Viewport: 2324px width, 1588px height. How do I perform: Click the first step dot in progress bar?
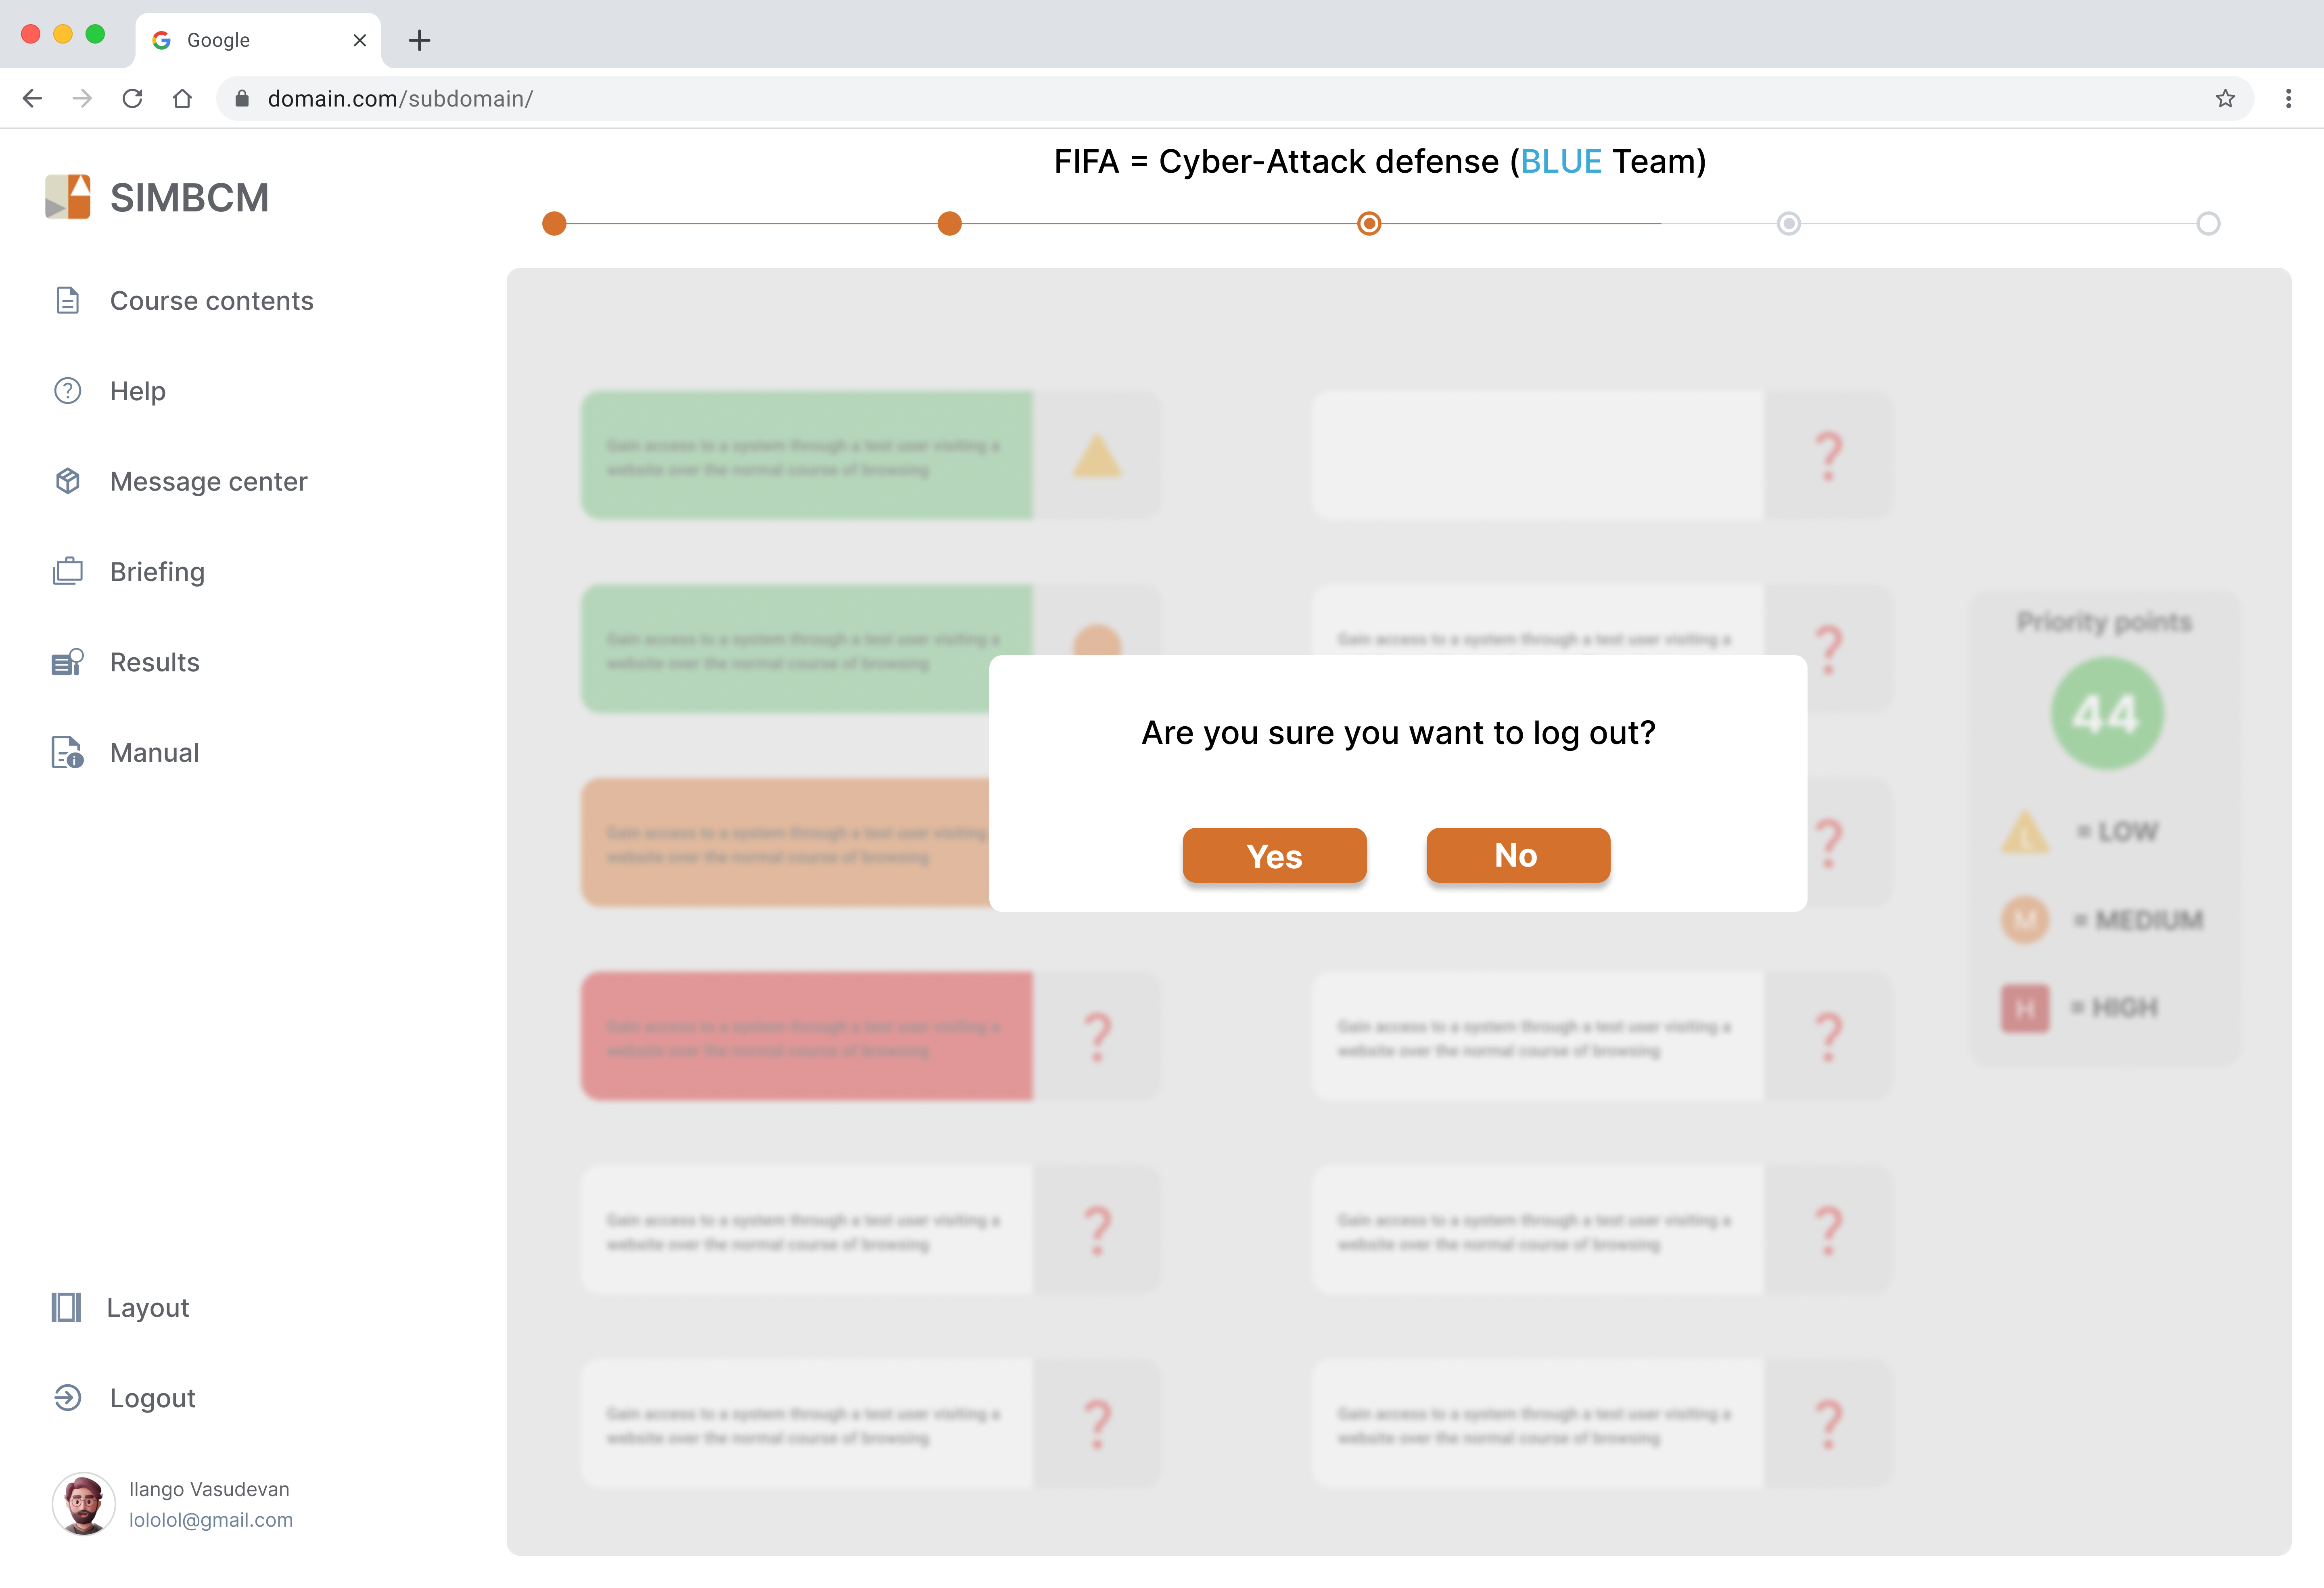coord(554,223)
